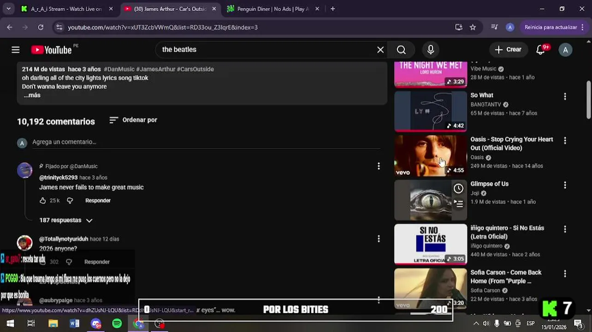This screenshot has height=332, width=592.
Task: Open File Explorer from the taskbar
Action: click(53, 324)
